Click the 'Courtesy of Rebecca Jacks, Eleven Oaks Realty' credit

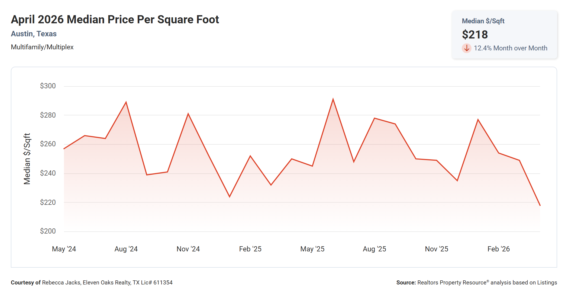[92, 283]
